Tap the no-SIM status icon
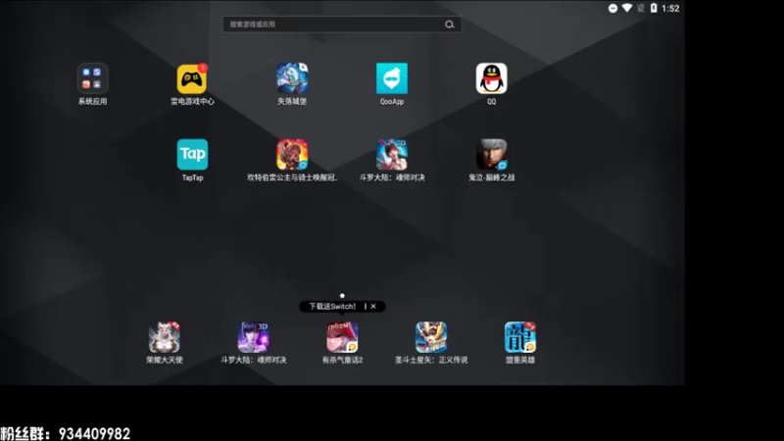Screen dimensions: 784x441 point(641,8)
